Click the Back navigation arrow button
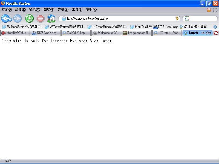The width and height of the screenshot is (219, 164). (x=5, y=18)
